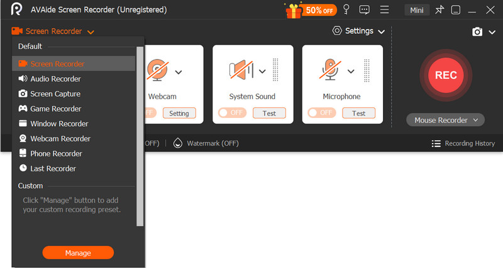Open Recording History

pos(463,143)
